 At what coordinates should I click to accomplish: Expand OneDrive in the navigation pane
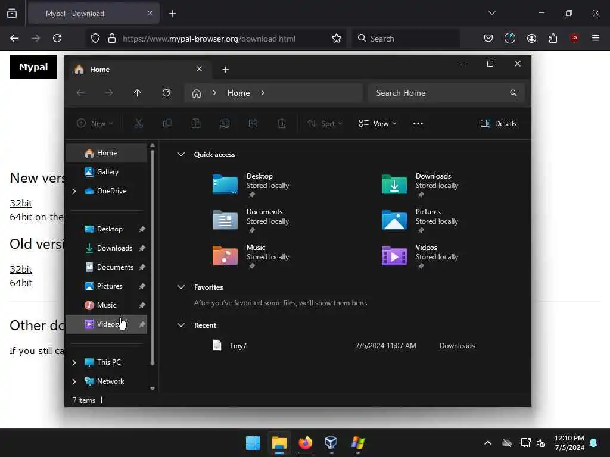pyautogui.click(x=74, y=191)
